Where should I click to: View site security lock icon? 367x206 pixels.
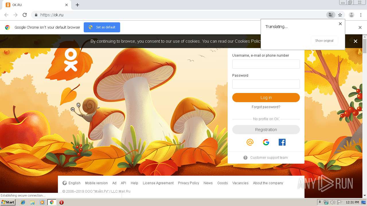click(x=36, y=15)
